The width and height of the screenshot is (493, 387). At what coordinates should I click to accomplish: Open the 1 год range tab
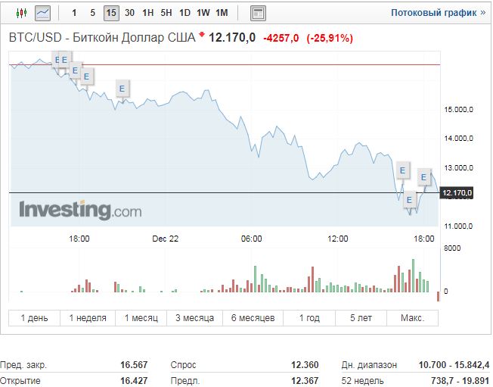309,317
